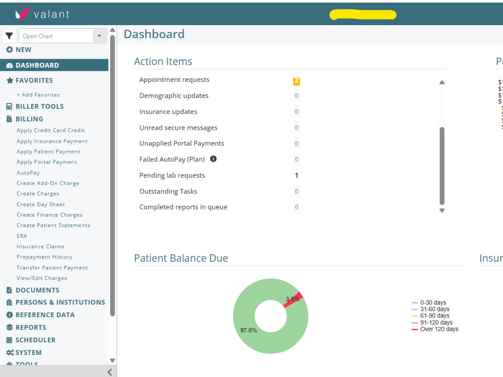Viewport: 503px width, 377px height.
Task: Click the Dashboard gauge icon
Action: tap(9, 65)
